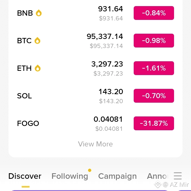
Task: Switch to the Following tab
Action: [70, 176]
